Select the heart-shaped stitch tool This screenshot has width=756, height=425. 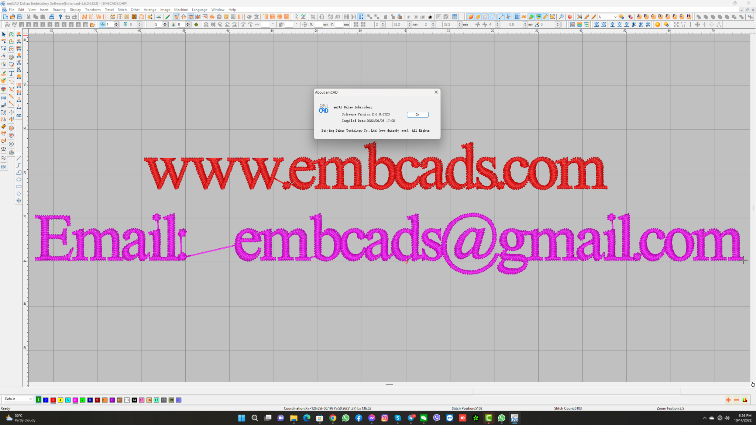(x=11, y=64)
